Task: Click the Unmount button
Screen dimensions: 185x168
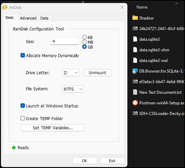Action: point(98,73)
